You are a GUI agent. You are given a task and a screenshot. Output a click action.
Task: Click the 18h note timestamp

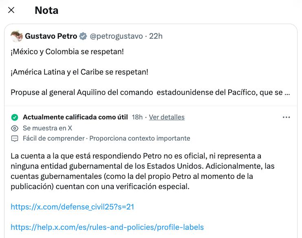pyautogui.click(x=137, y=117)
